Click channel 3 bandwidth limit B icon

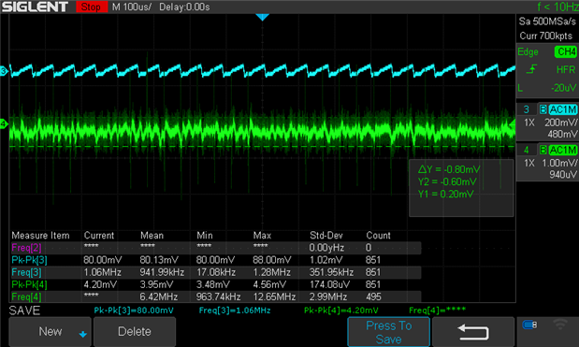pos(543,109)
